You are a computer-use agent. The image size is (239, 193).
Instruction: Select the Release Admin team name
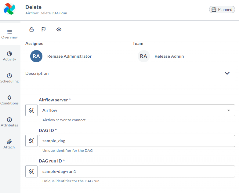click(x=169, y=56)
